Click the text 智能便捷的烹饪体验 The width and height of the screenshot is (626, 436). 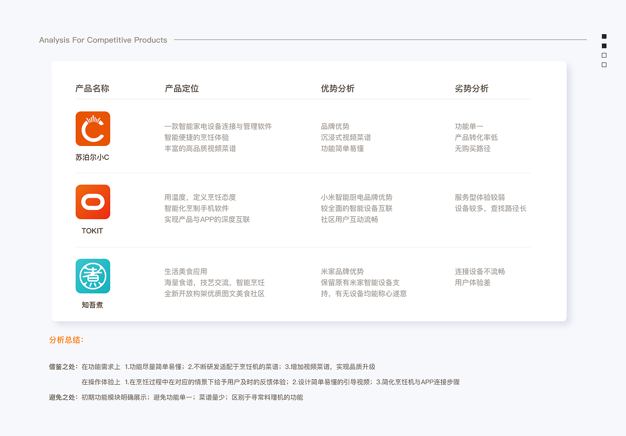click(x=197, y=137)
